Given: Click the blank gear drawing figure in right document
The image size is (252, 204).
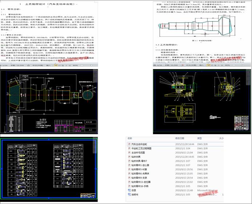Looking at the screenshot, I should click(197, 26).
